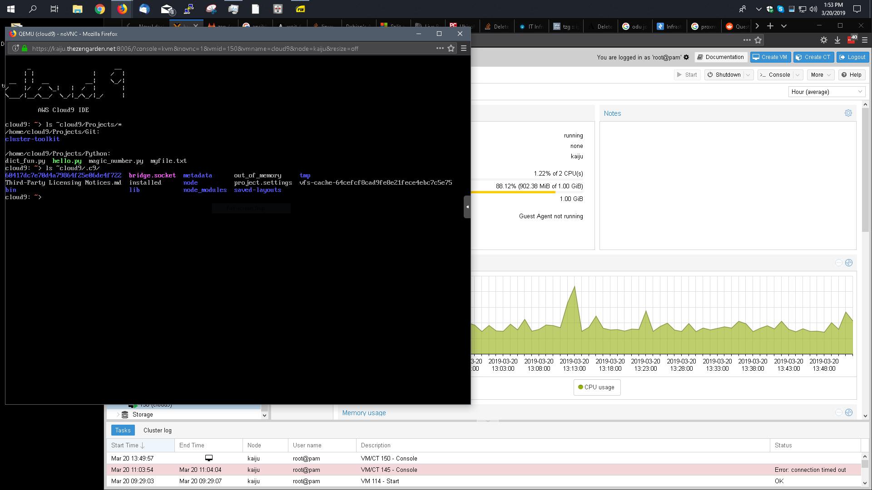Open Thunderbird from the taskbar
872x490 pixels.
coord(144,9)
